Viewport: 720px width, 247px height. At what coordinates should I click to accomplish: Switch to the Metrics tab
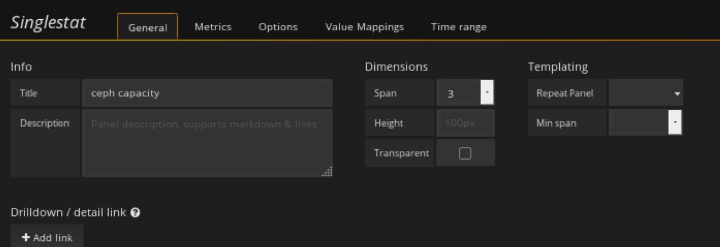click(x=213, y=27)
